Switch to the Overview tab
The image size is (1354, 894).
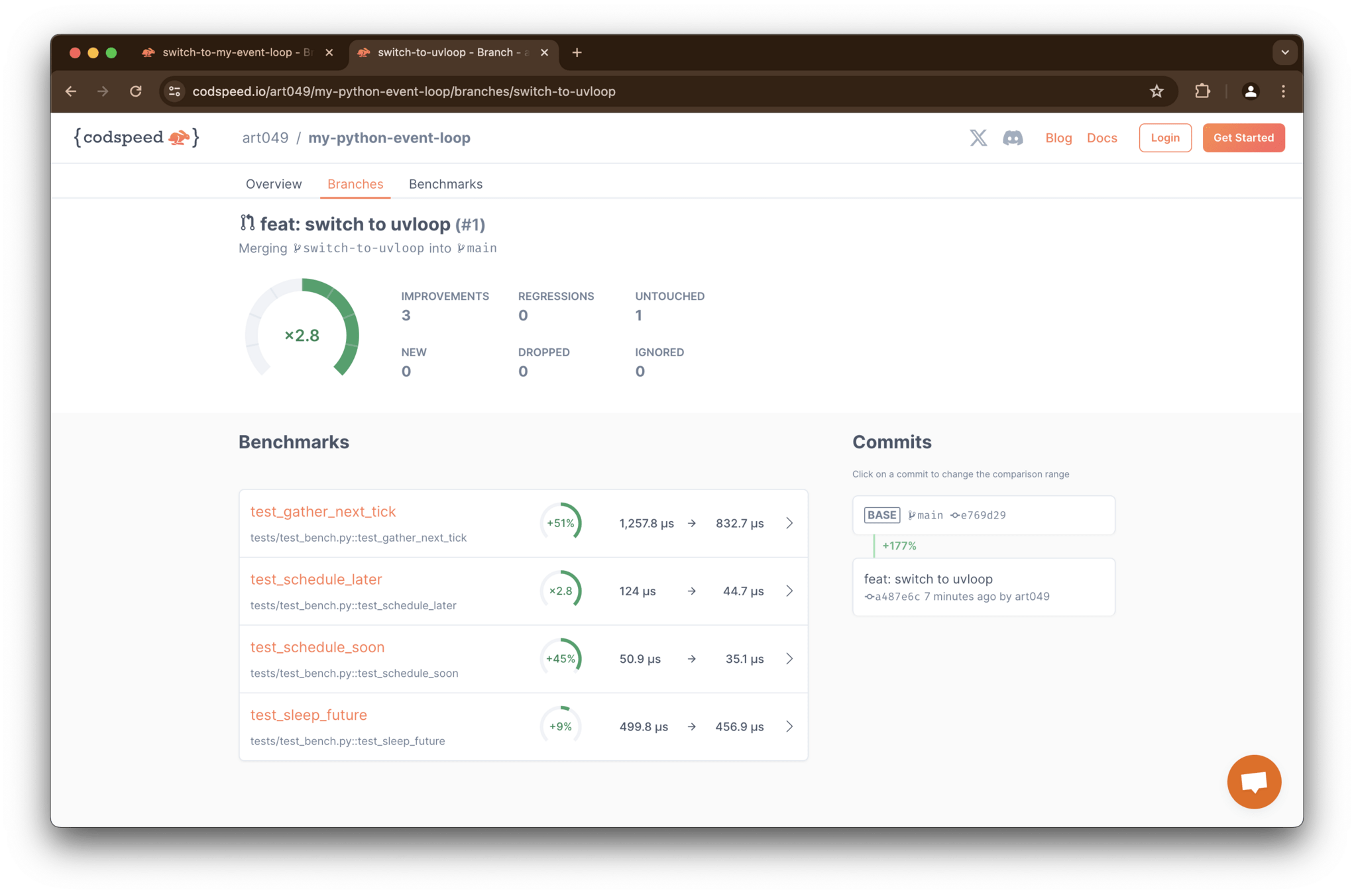click(274, 184)
